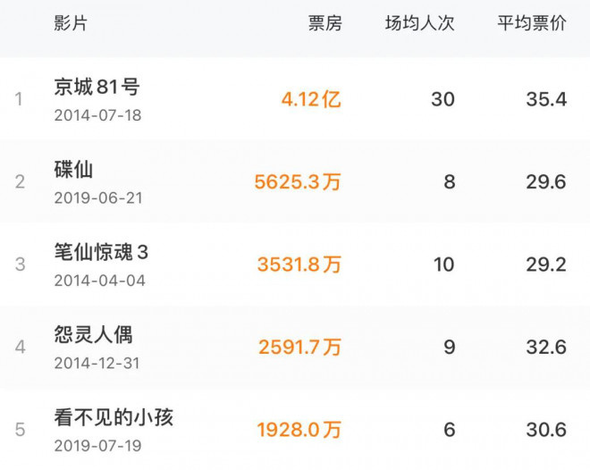Screen dimensions: 590x470
Task: Click release date 2019-06-21
Action: (x=98, y=198)
